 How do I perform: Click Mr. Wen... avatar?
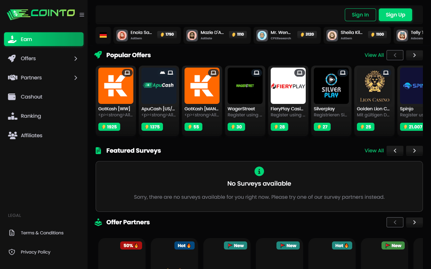(x=262, y=35)
